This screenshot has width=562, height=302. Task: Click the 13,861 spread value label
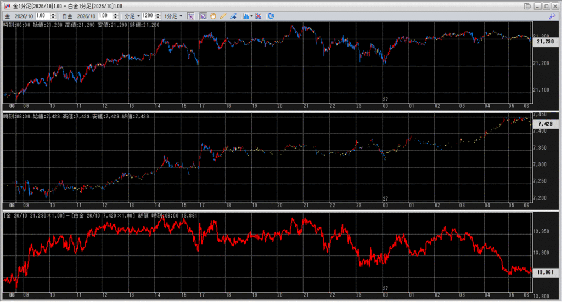tap(545, 272)
